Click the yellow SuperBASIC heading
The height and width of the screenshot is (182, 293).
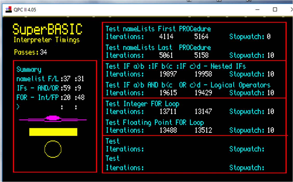click(x=48, y=29)
